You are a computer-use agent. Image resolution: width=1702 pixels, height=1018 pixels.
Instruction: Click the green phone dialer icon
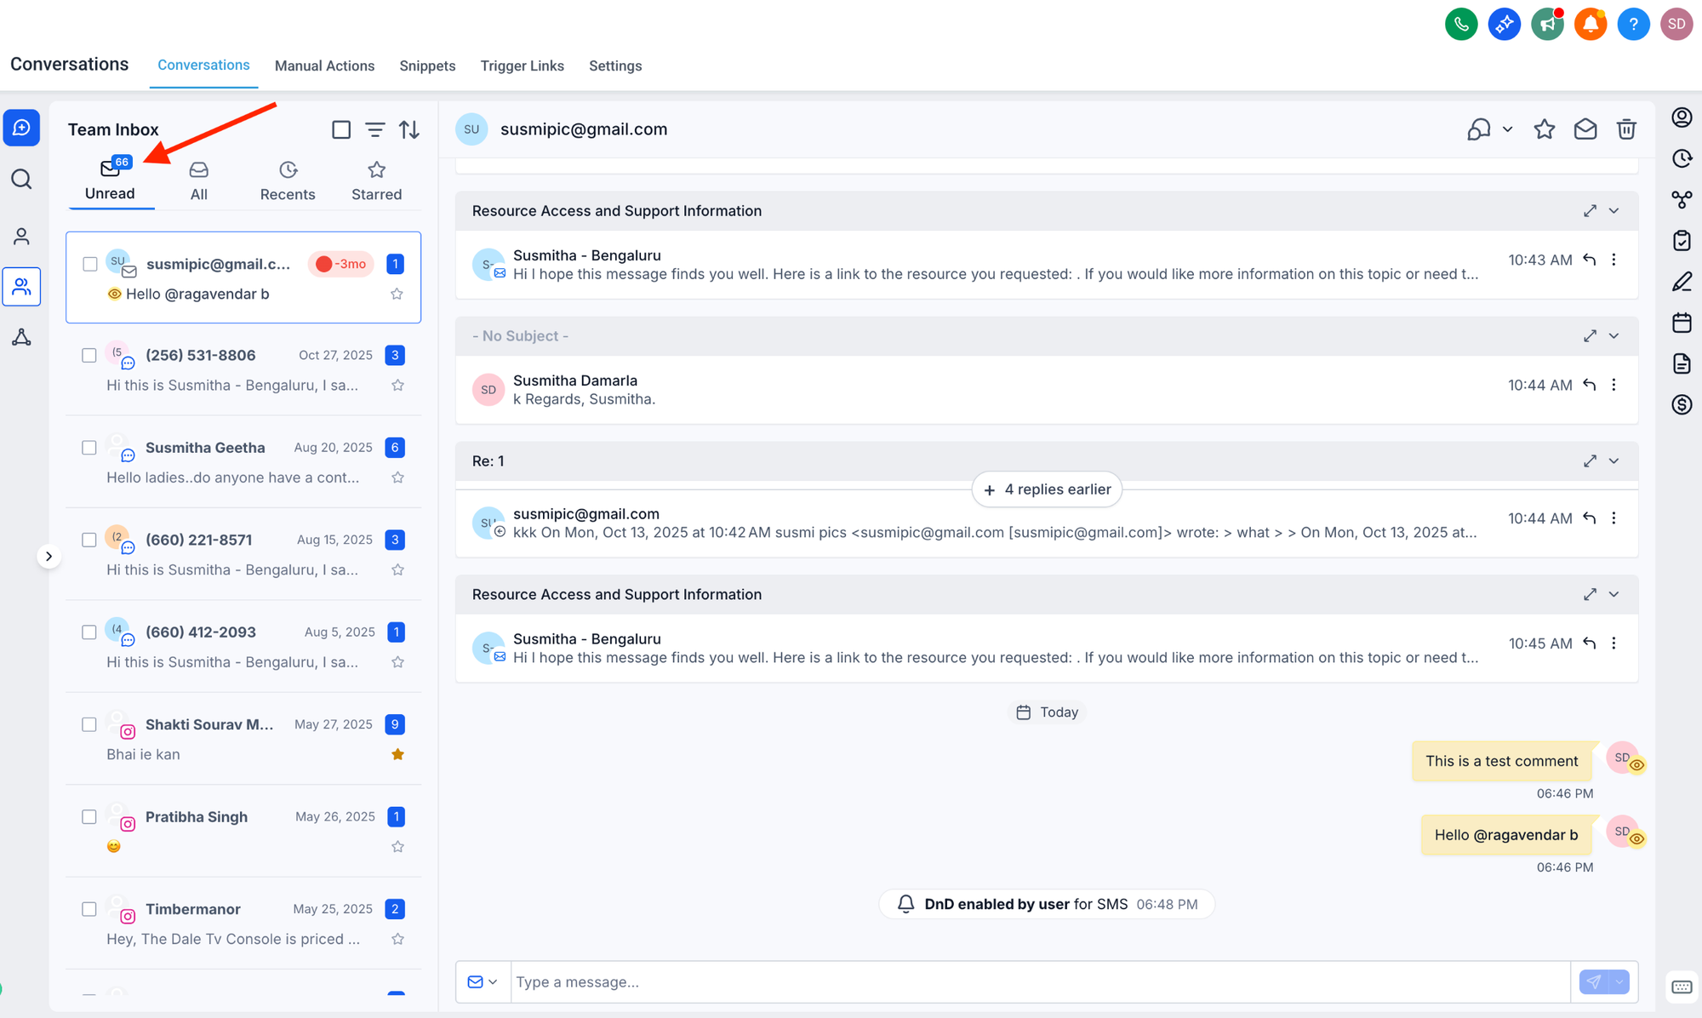click(x=1460, y=24)
